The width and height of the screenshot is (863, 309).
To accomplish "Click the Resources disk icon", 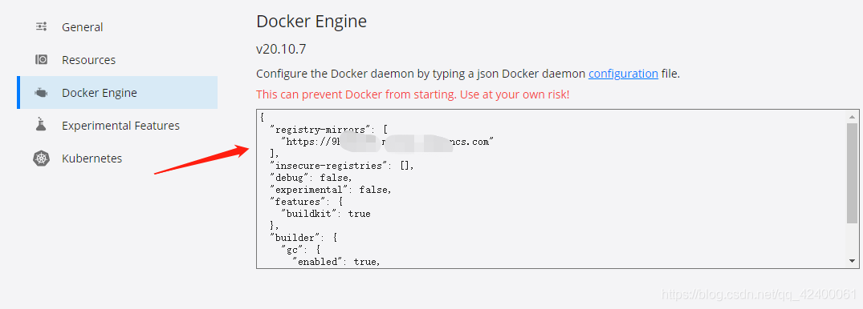I will pos(41,59).
